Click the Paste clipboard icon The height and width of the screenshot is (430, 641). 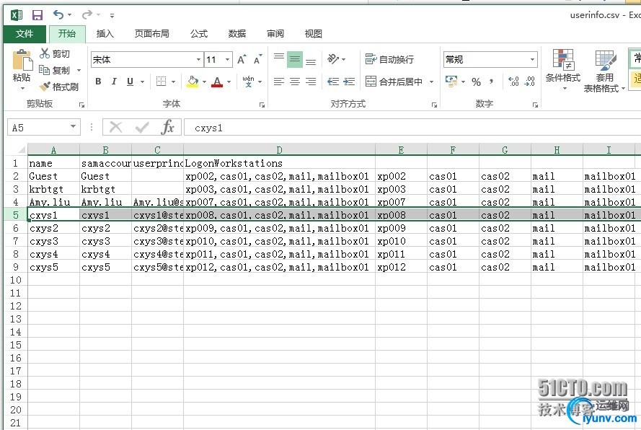[x=22, y=61]
